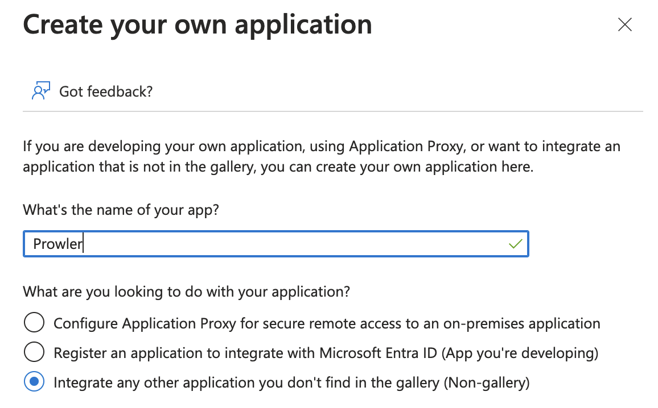
Task: Click the What's the name of your app label
Action: tap(121, 210)
